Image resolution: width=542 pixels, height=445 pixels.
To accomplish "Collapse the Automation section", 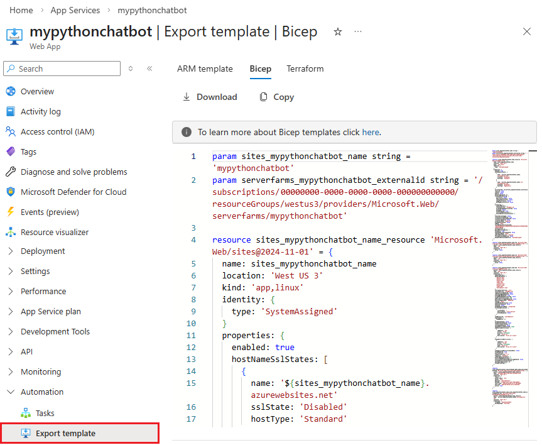I will (11, 392).
